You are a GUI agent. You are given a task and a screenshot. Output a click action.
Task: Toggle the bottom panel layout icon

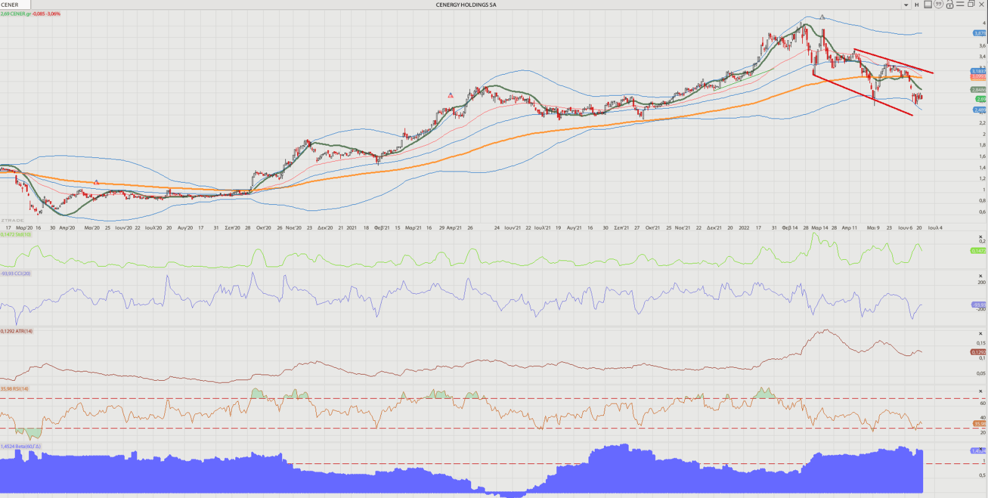927,4
